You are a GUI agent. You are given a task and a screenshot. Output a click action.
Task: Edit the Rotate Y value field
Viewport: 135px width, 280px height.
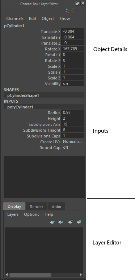pyautogui.click(x=73, y=54)
